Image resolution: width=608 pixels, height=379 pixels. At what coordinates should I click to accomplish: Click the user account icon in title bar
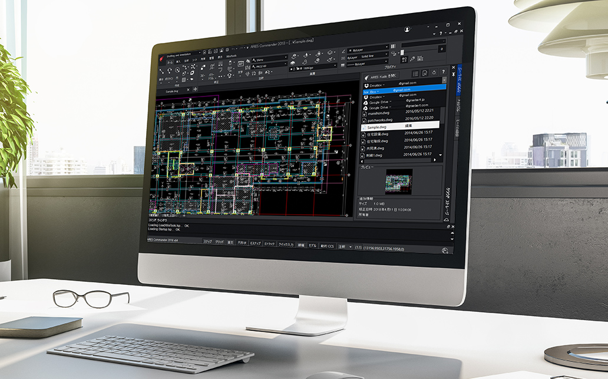(407, 29)
